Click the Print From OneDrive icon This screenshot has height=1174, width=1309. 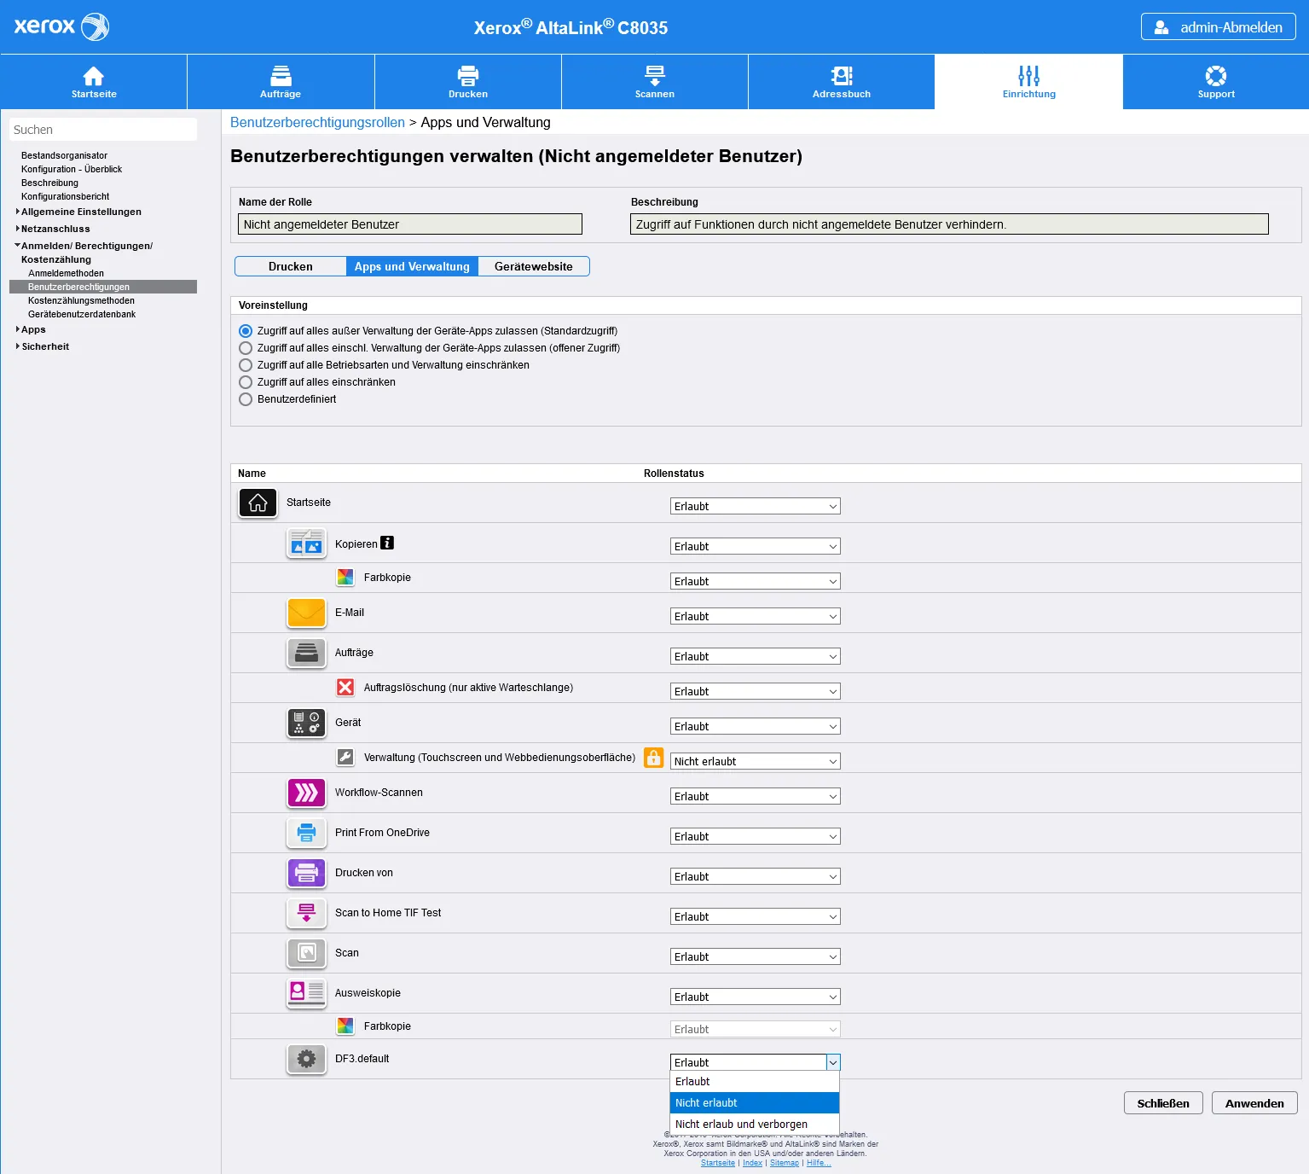[x=306, y=833]
